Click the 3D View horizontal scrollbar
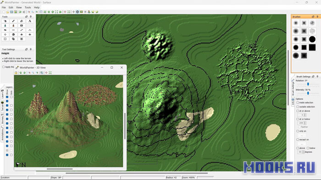This screenshot has width=321, height=180. click(x=60, y=169)
